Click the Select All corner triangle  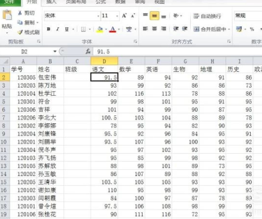pyautogui.click(x=5, y=61)
